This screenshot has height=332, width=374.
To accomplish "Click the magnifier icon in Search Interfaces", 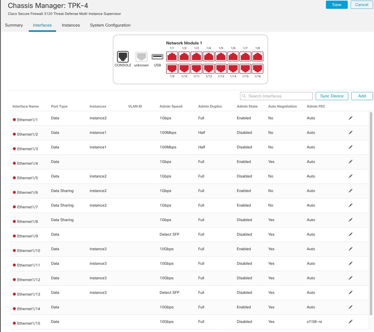I will click(x=245, y=96).
